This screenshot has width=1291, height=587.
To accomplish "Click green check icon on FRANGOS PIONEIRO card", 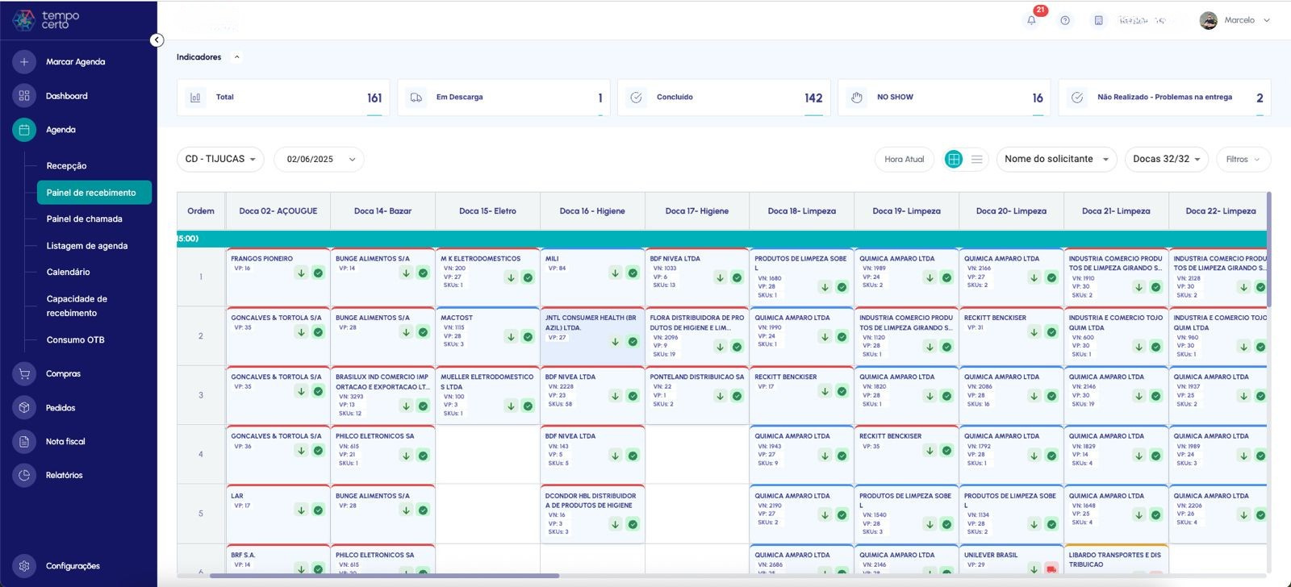I will point(318,273).
